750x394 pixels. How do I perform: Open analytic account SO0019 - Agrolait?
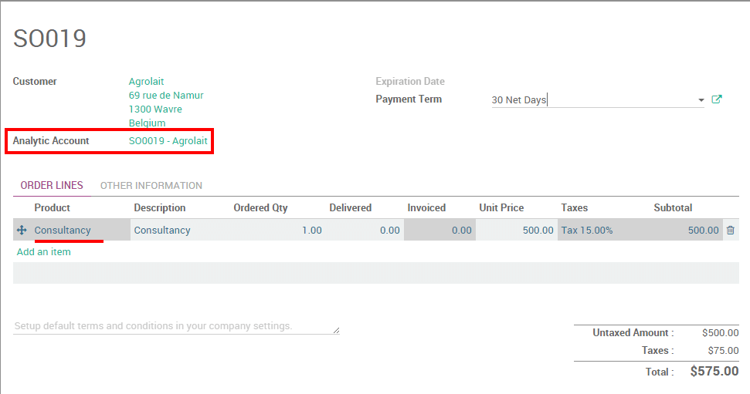coord(168,141)
